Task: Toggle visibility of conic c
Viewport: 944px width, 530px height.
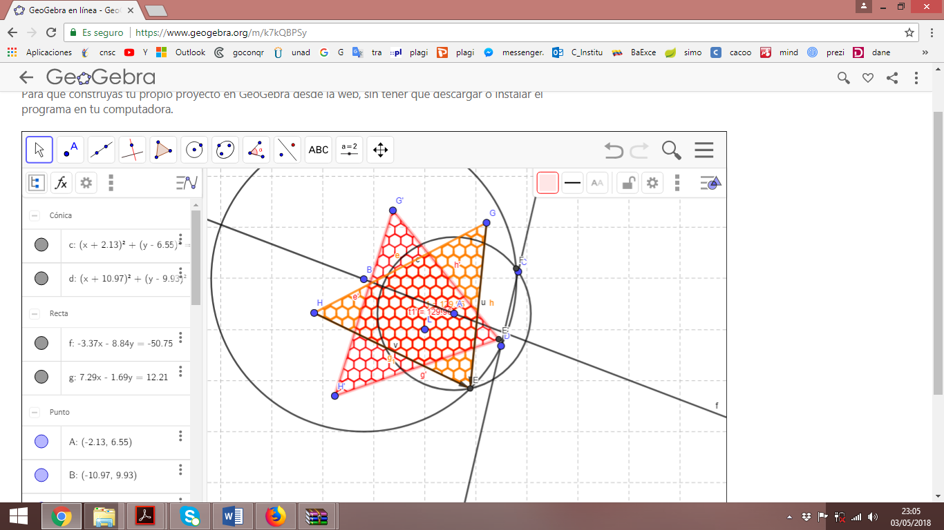Action: pos(41,245)
